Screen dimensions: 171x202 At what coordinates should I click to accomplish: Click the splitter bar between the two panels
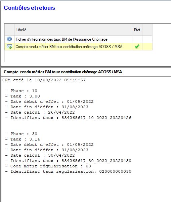[85, 67]
